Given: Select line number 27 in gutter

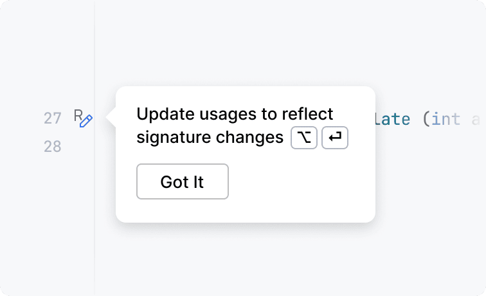Looking at the screenshot, I should (x=53, y=118).
